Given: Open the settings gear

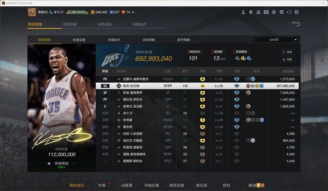Looking at the screenshot, I should tap(274, 12).
